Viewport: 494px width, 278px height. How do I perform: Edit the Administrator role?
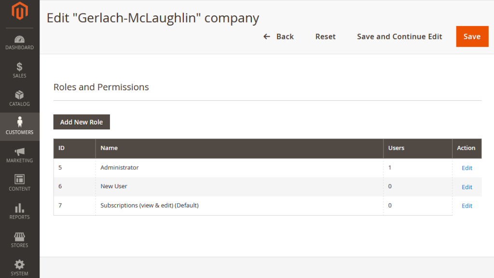coord(467,168)
